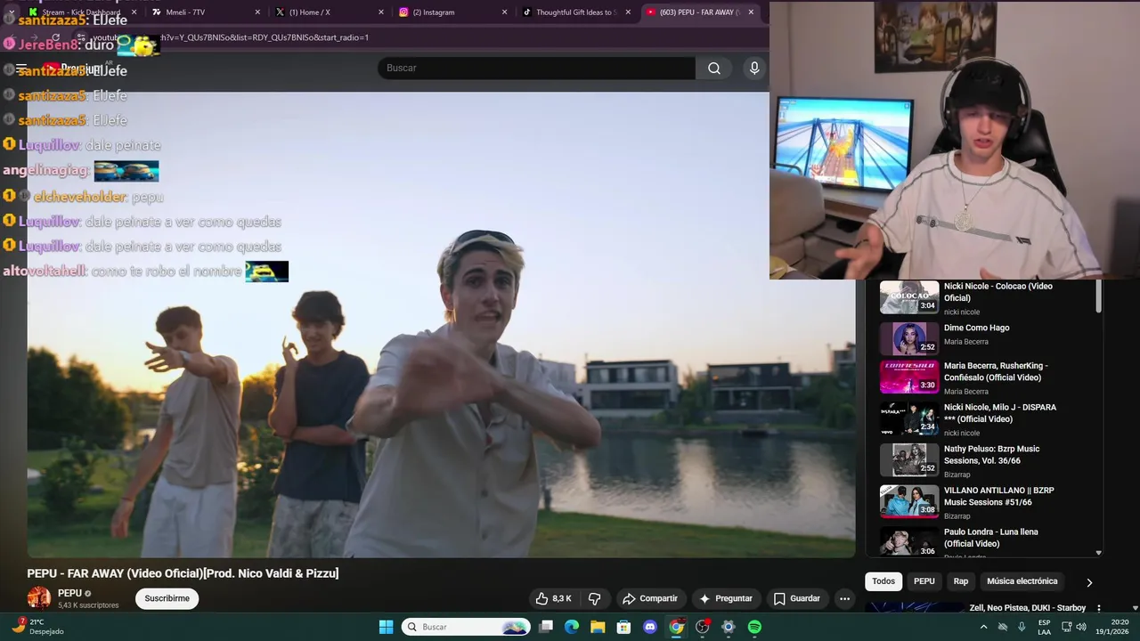Open the PEPU channel avatar
Screen dimensions: 1140x641
(39, 598)
